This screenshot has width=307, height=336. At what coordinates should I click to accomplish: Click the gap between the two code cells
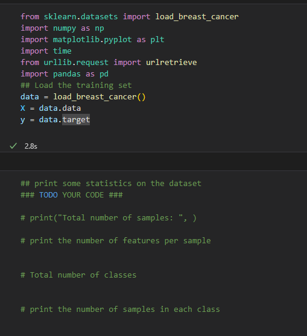point(153,161)
